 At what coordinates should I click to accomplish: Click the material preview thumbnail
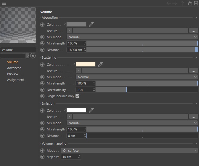tap(18, 25)
